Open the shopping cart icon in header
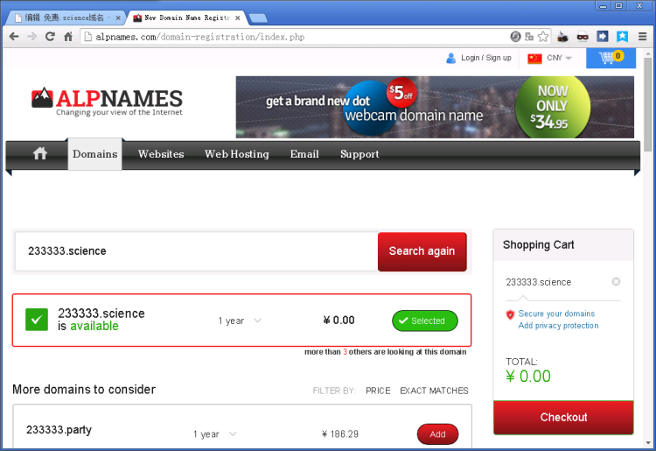Screen dimensions: 656x451 [x=611, y=58]
